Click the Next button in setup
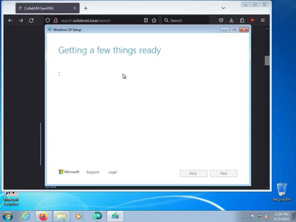296x222 pixels. point(224,173)
